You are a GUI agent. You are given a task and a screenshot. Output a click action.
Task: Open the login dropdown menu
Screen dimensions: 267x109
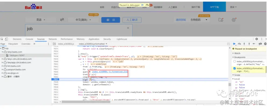coord(233,7)
